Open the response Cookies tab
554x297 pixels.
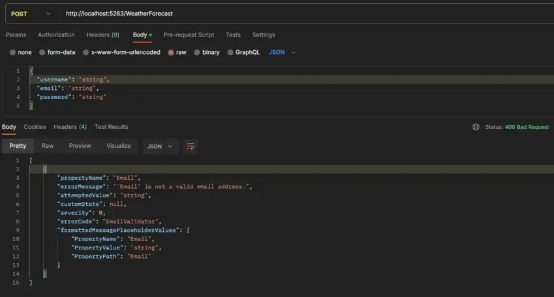[35, 127]
